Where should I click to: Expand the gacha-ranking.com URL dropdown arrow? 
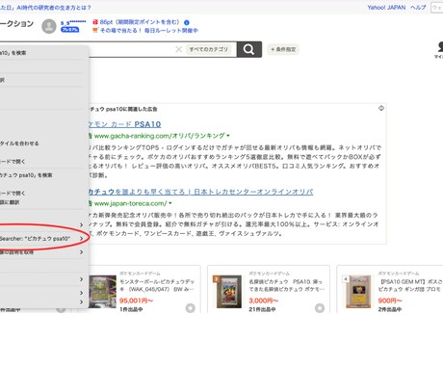(228, 136)
